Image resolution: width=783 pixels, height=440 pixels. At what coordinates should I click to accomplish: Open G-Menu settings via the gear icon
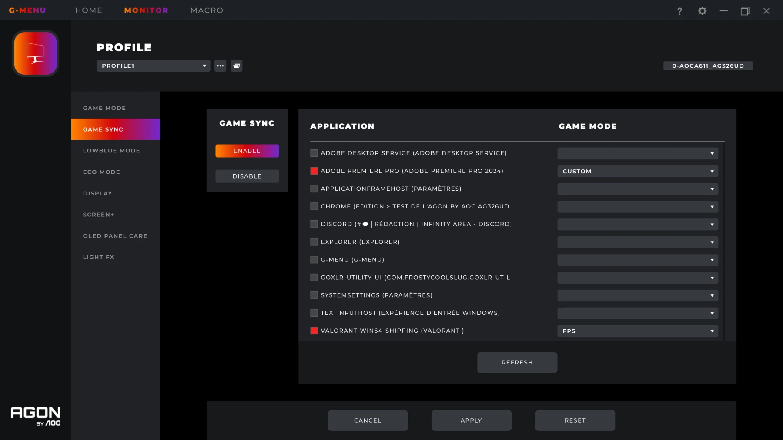coord(702,10)
